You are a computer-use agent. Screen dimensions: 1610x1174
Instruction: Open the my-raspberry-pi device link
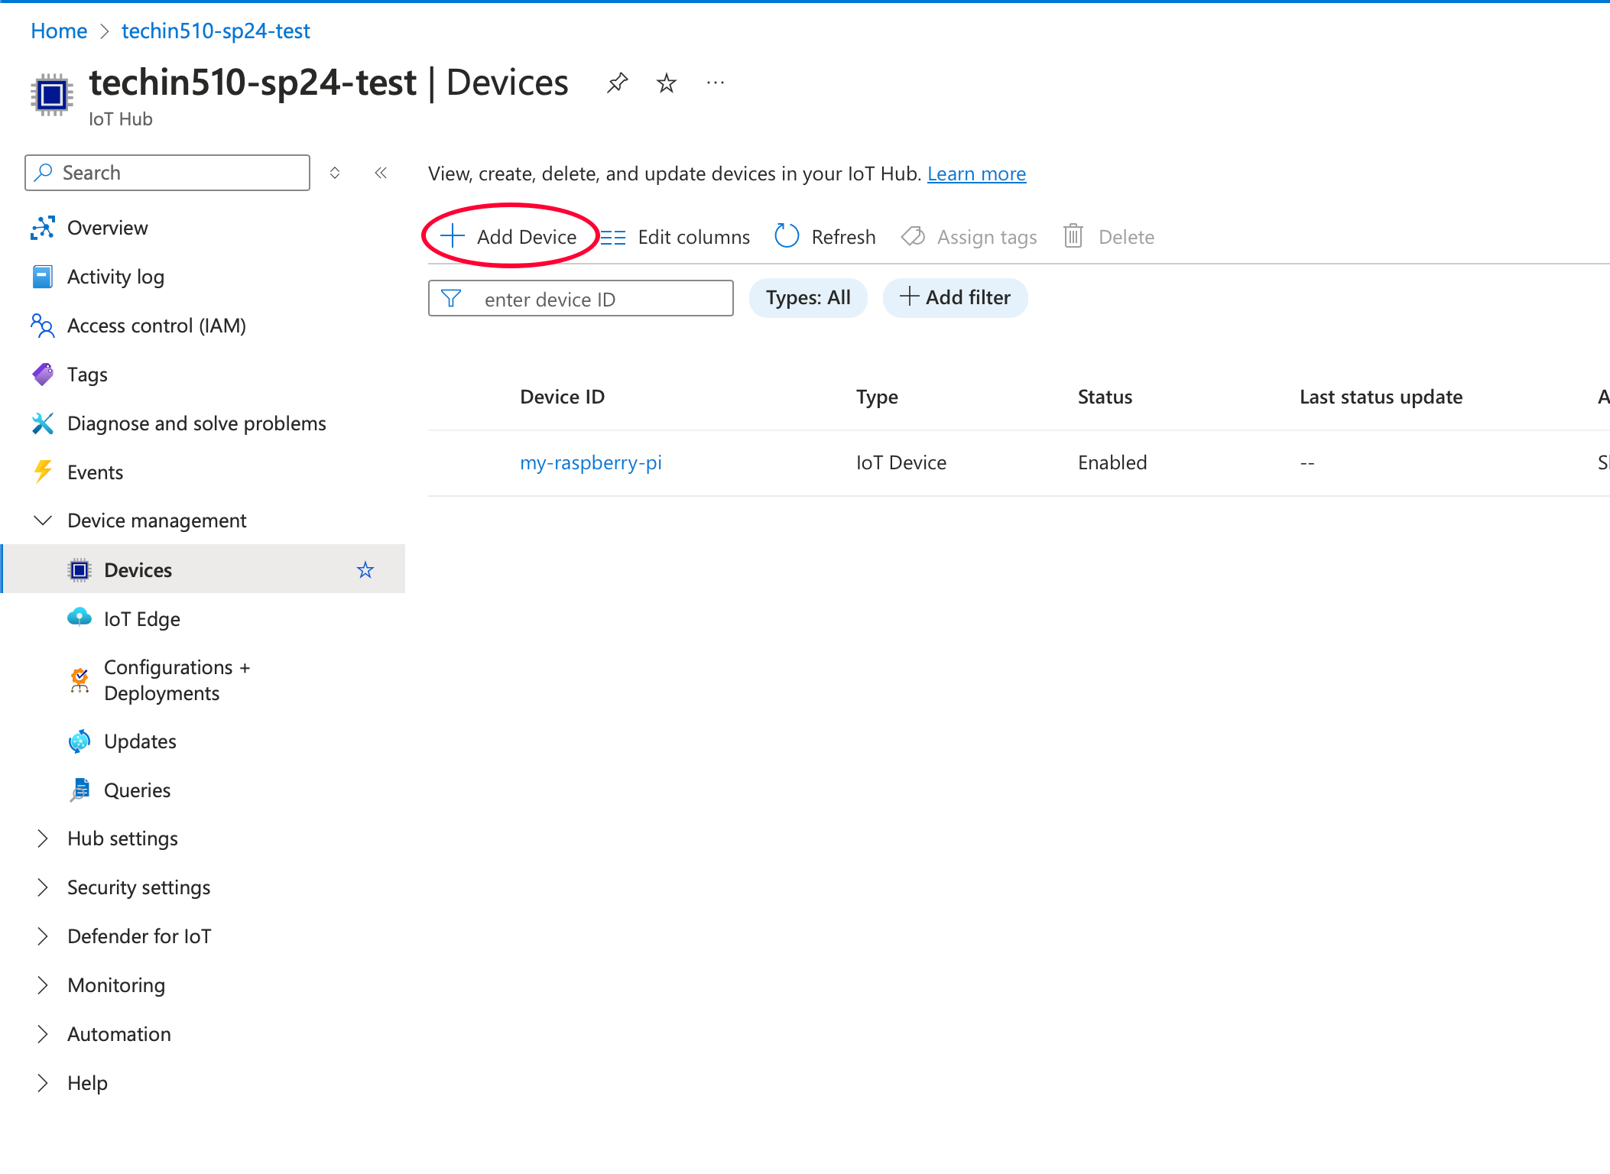(x=590, y=462)
